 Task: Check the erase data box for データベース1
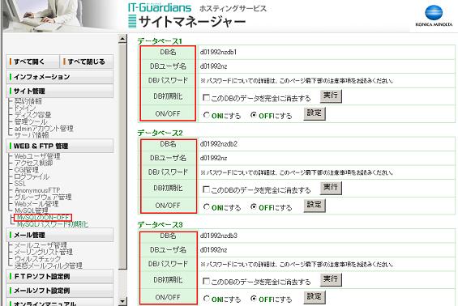coord(206,97)
